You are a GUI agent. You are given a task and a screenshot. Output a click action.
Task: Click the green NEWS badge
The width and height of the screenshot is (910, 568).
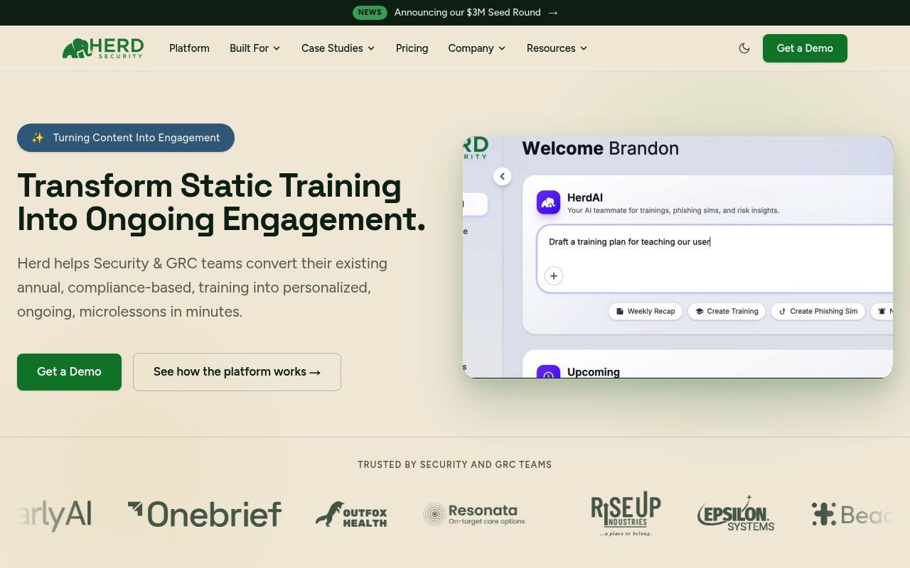370,13
